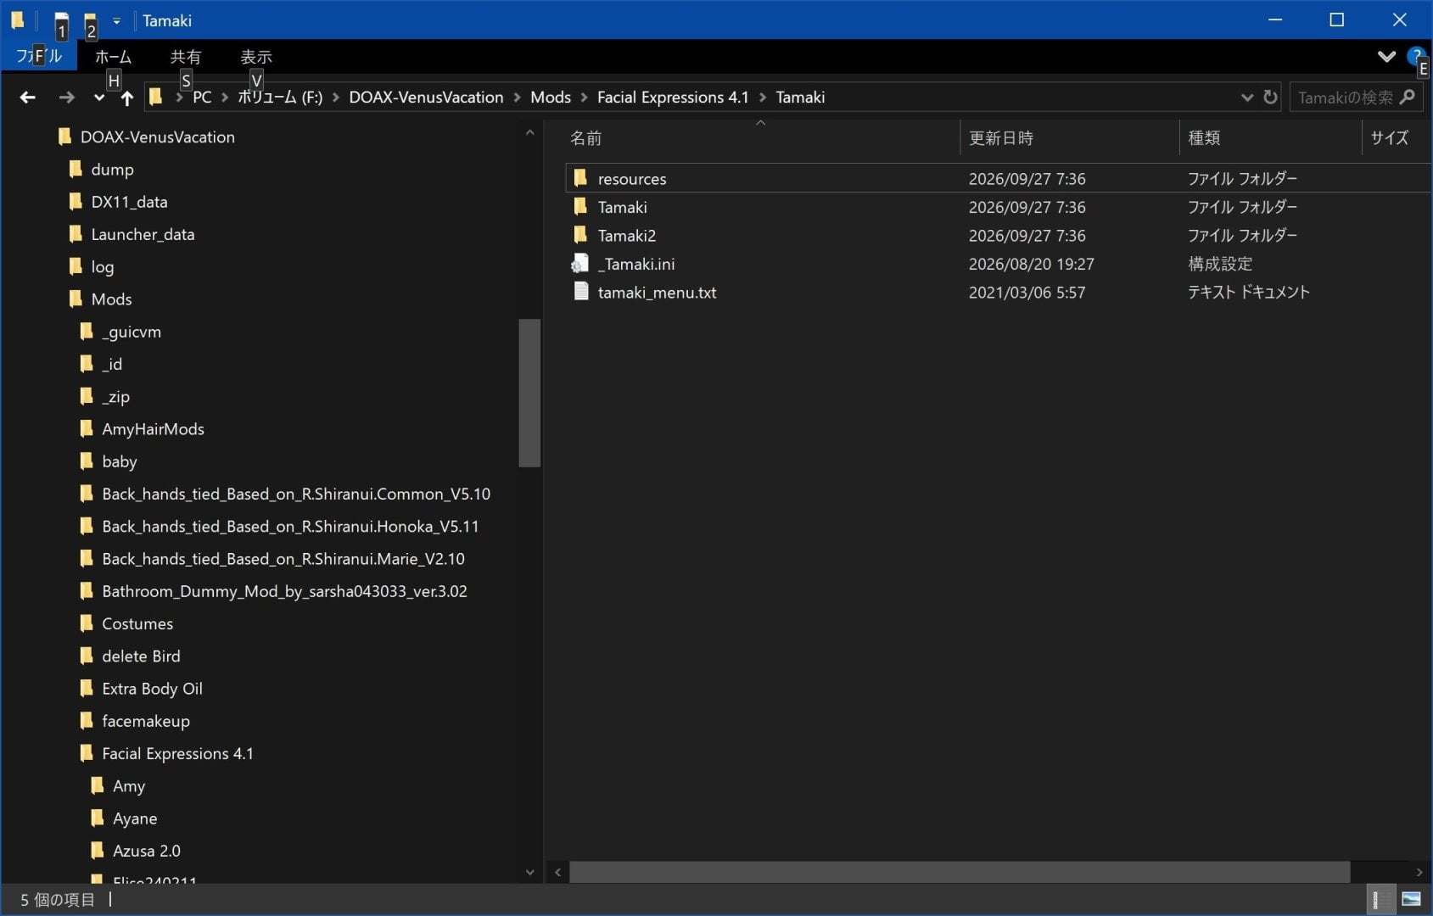Click the search magnifier icon

pos(1408,98)
